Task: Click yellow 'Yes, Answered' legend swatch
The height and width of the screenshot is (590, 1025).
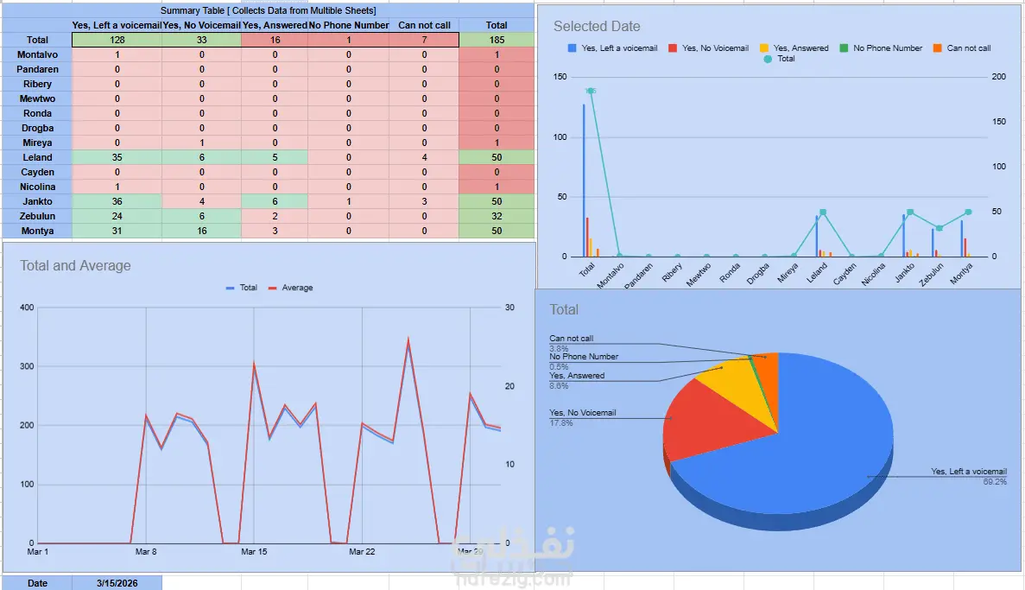Action: click(764, 48)
